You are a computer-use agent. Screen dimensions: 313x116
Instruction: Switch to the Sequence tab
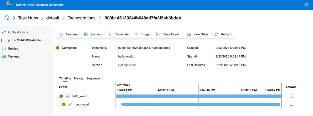pos(93,78)
